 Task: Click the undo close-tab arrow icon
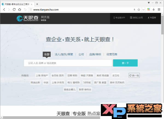coord(25,10)
